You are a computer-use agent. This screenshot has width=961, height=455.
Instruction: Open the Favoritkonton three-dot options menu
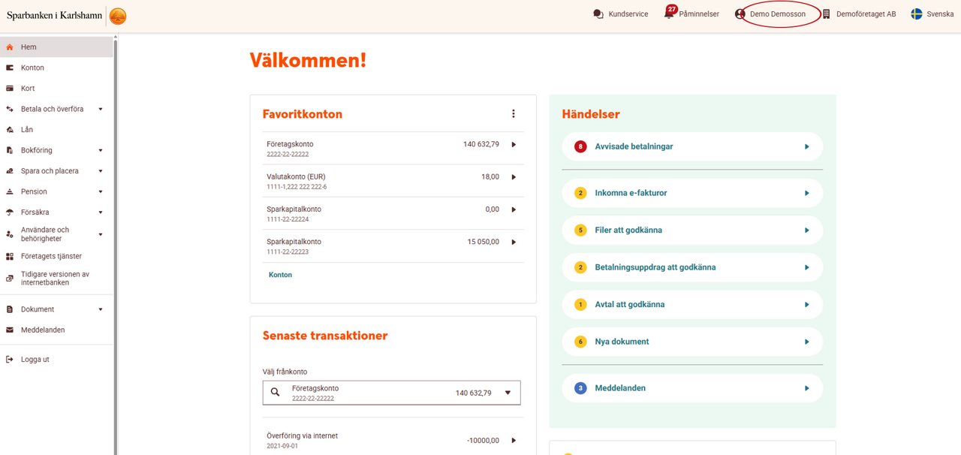pyautogui.click(x=514, y=114)
